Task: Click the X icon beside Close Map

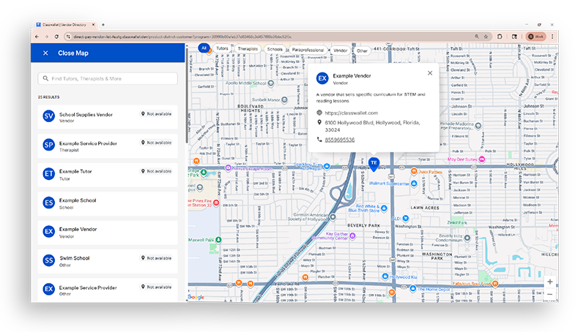Action: coord(45,53)
